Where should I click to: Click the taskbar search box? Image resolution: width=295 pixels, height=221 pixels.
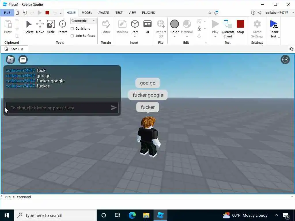tap(55, 215)
